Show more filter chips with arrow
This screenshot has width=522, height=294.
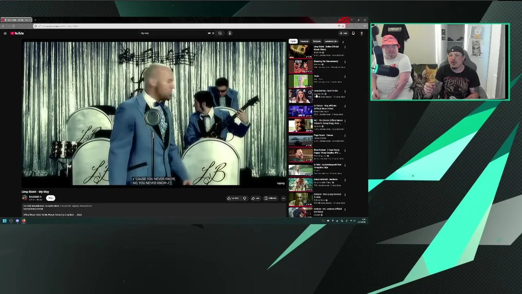tap(343, 42)
